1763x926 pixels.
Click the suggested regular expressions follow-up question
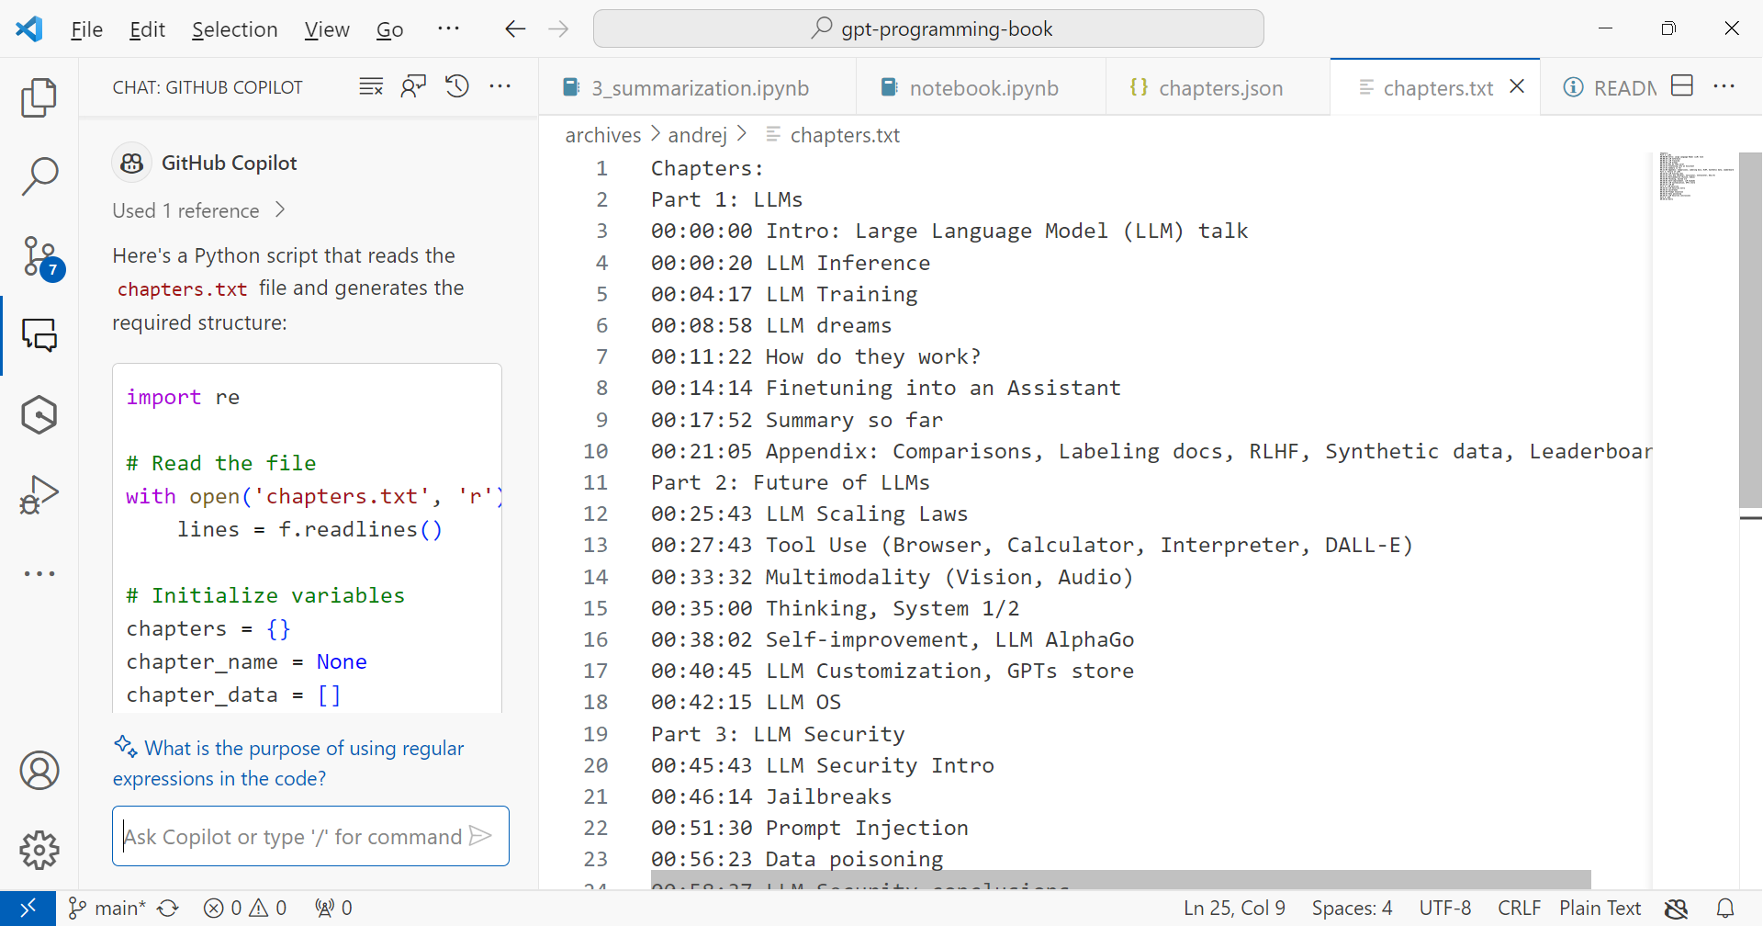[288, 762]
